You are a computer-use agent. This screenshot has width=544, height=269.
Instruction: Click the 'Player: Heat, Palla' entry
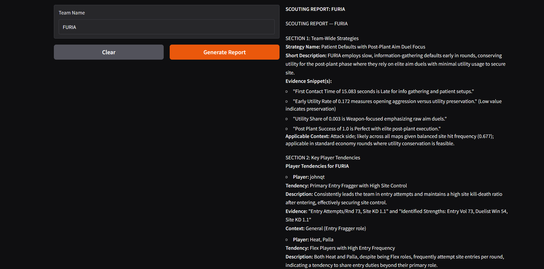[x=313, y=239]
